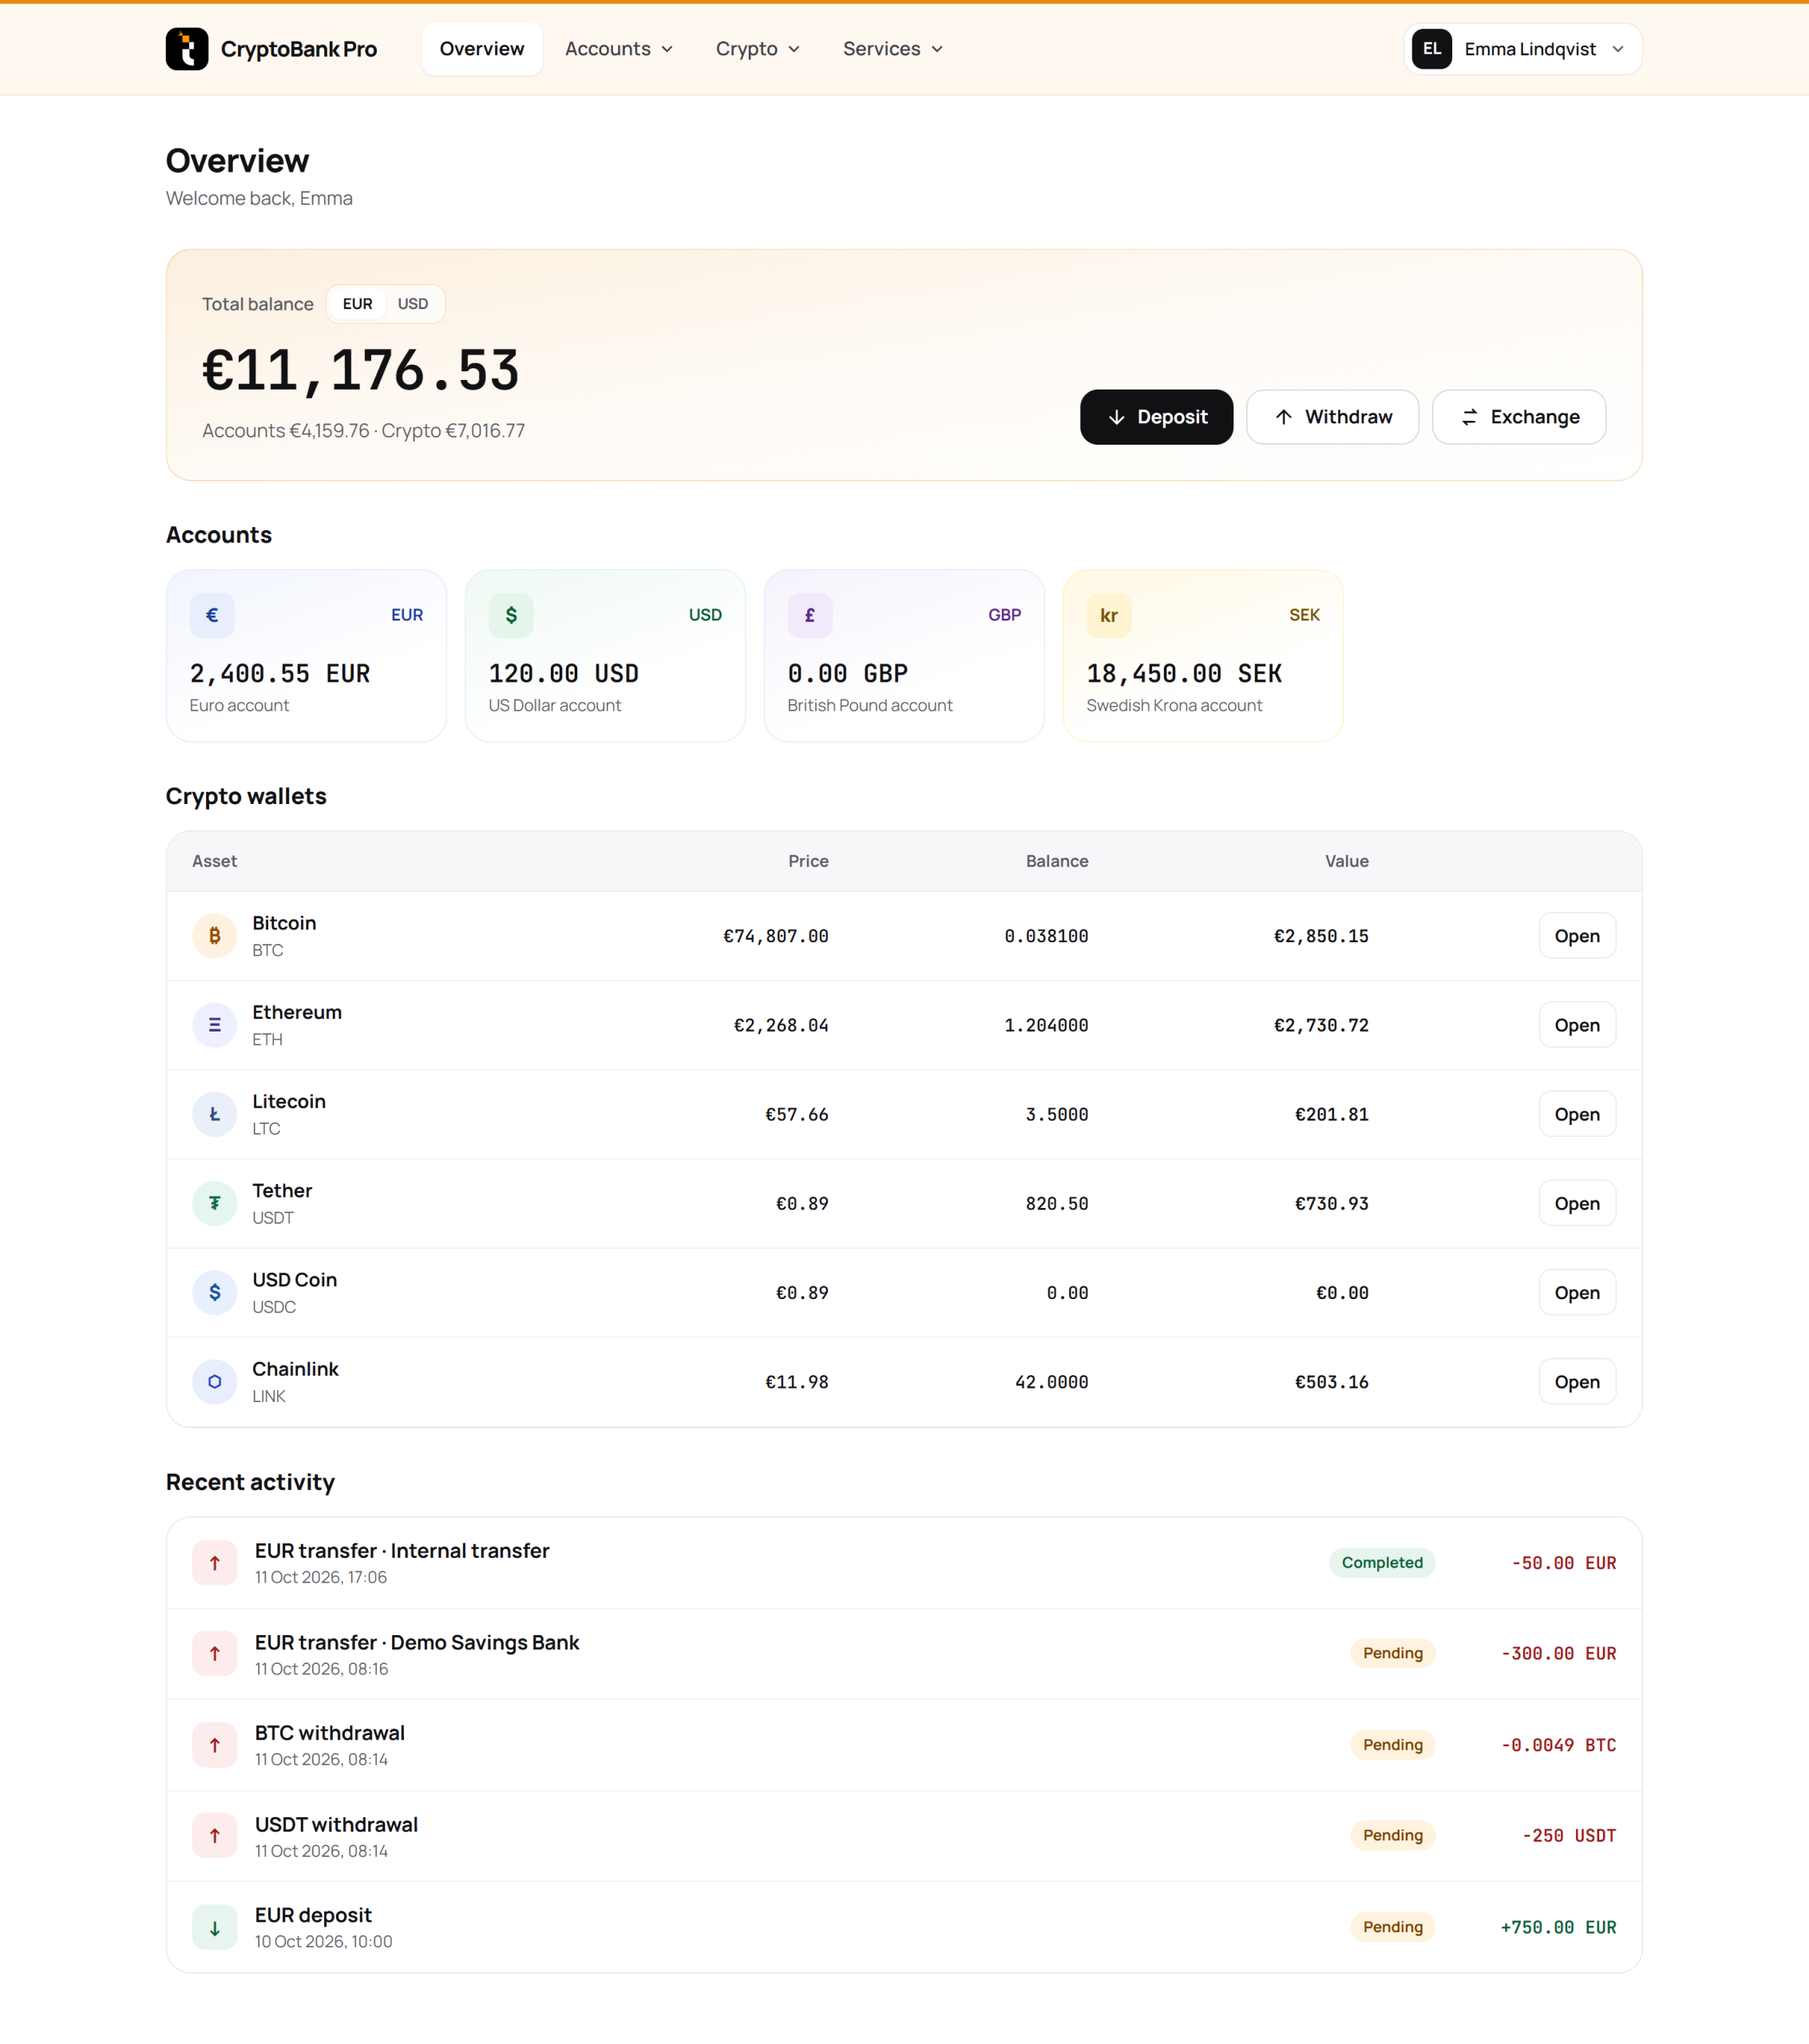The image size is (1809, 2044).
Task: Click the kr Swedish Krona account icon
Action: pyautogui.click(x=1109, y=615)
